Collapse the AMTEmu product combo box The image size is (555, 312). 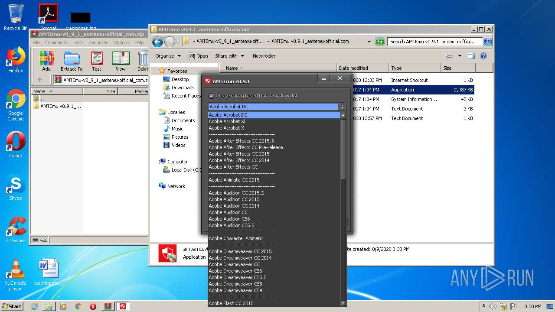click(x=342, y=107)
